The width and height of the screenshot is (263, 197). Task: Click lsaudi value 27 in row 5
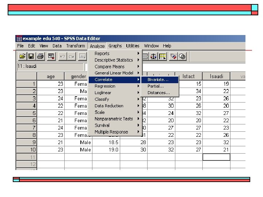[216, 113]
